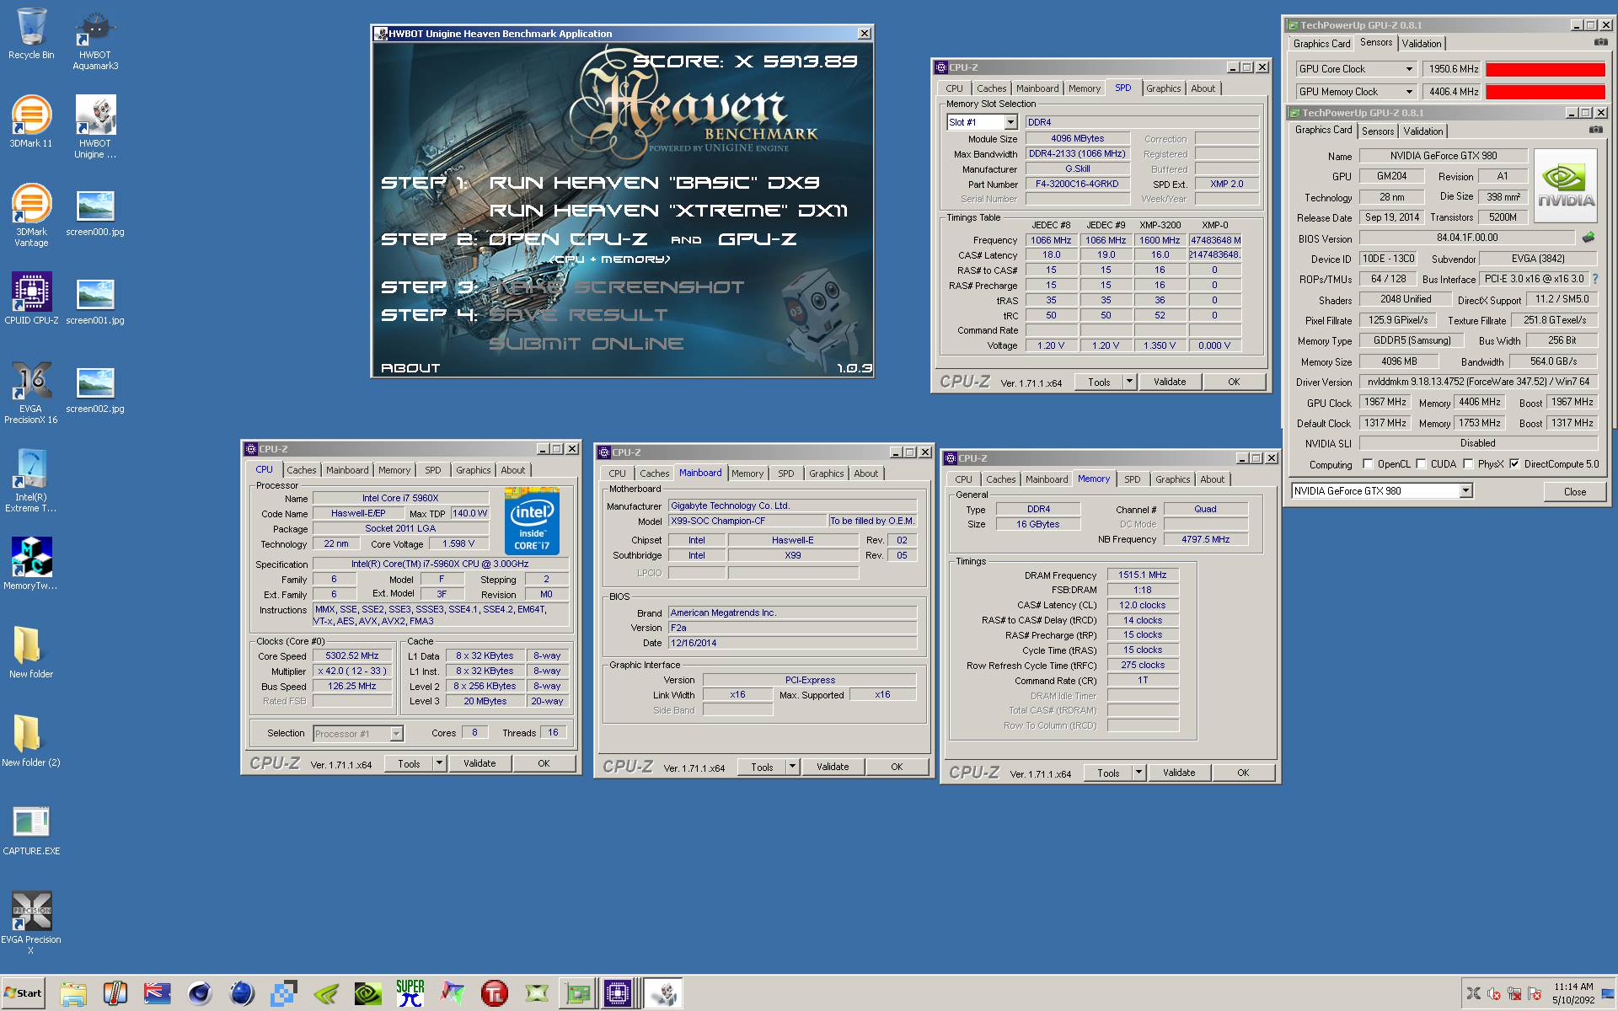This screenshot has width=1618, height=1011.
Task: Click the Super Pi taskbar icon
Action: click(x=410, y=993)
